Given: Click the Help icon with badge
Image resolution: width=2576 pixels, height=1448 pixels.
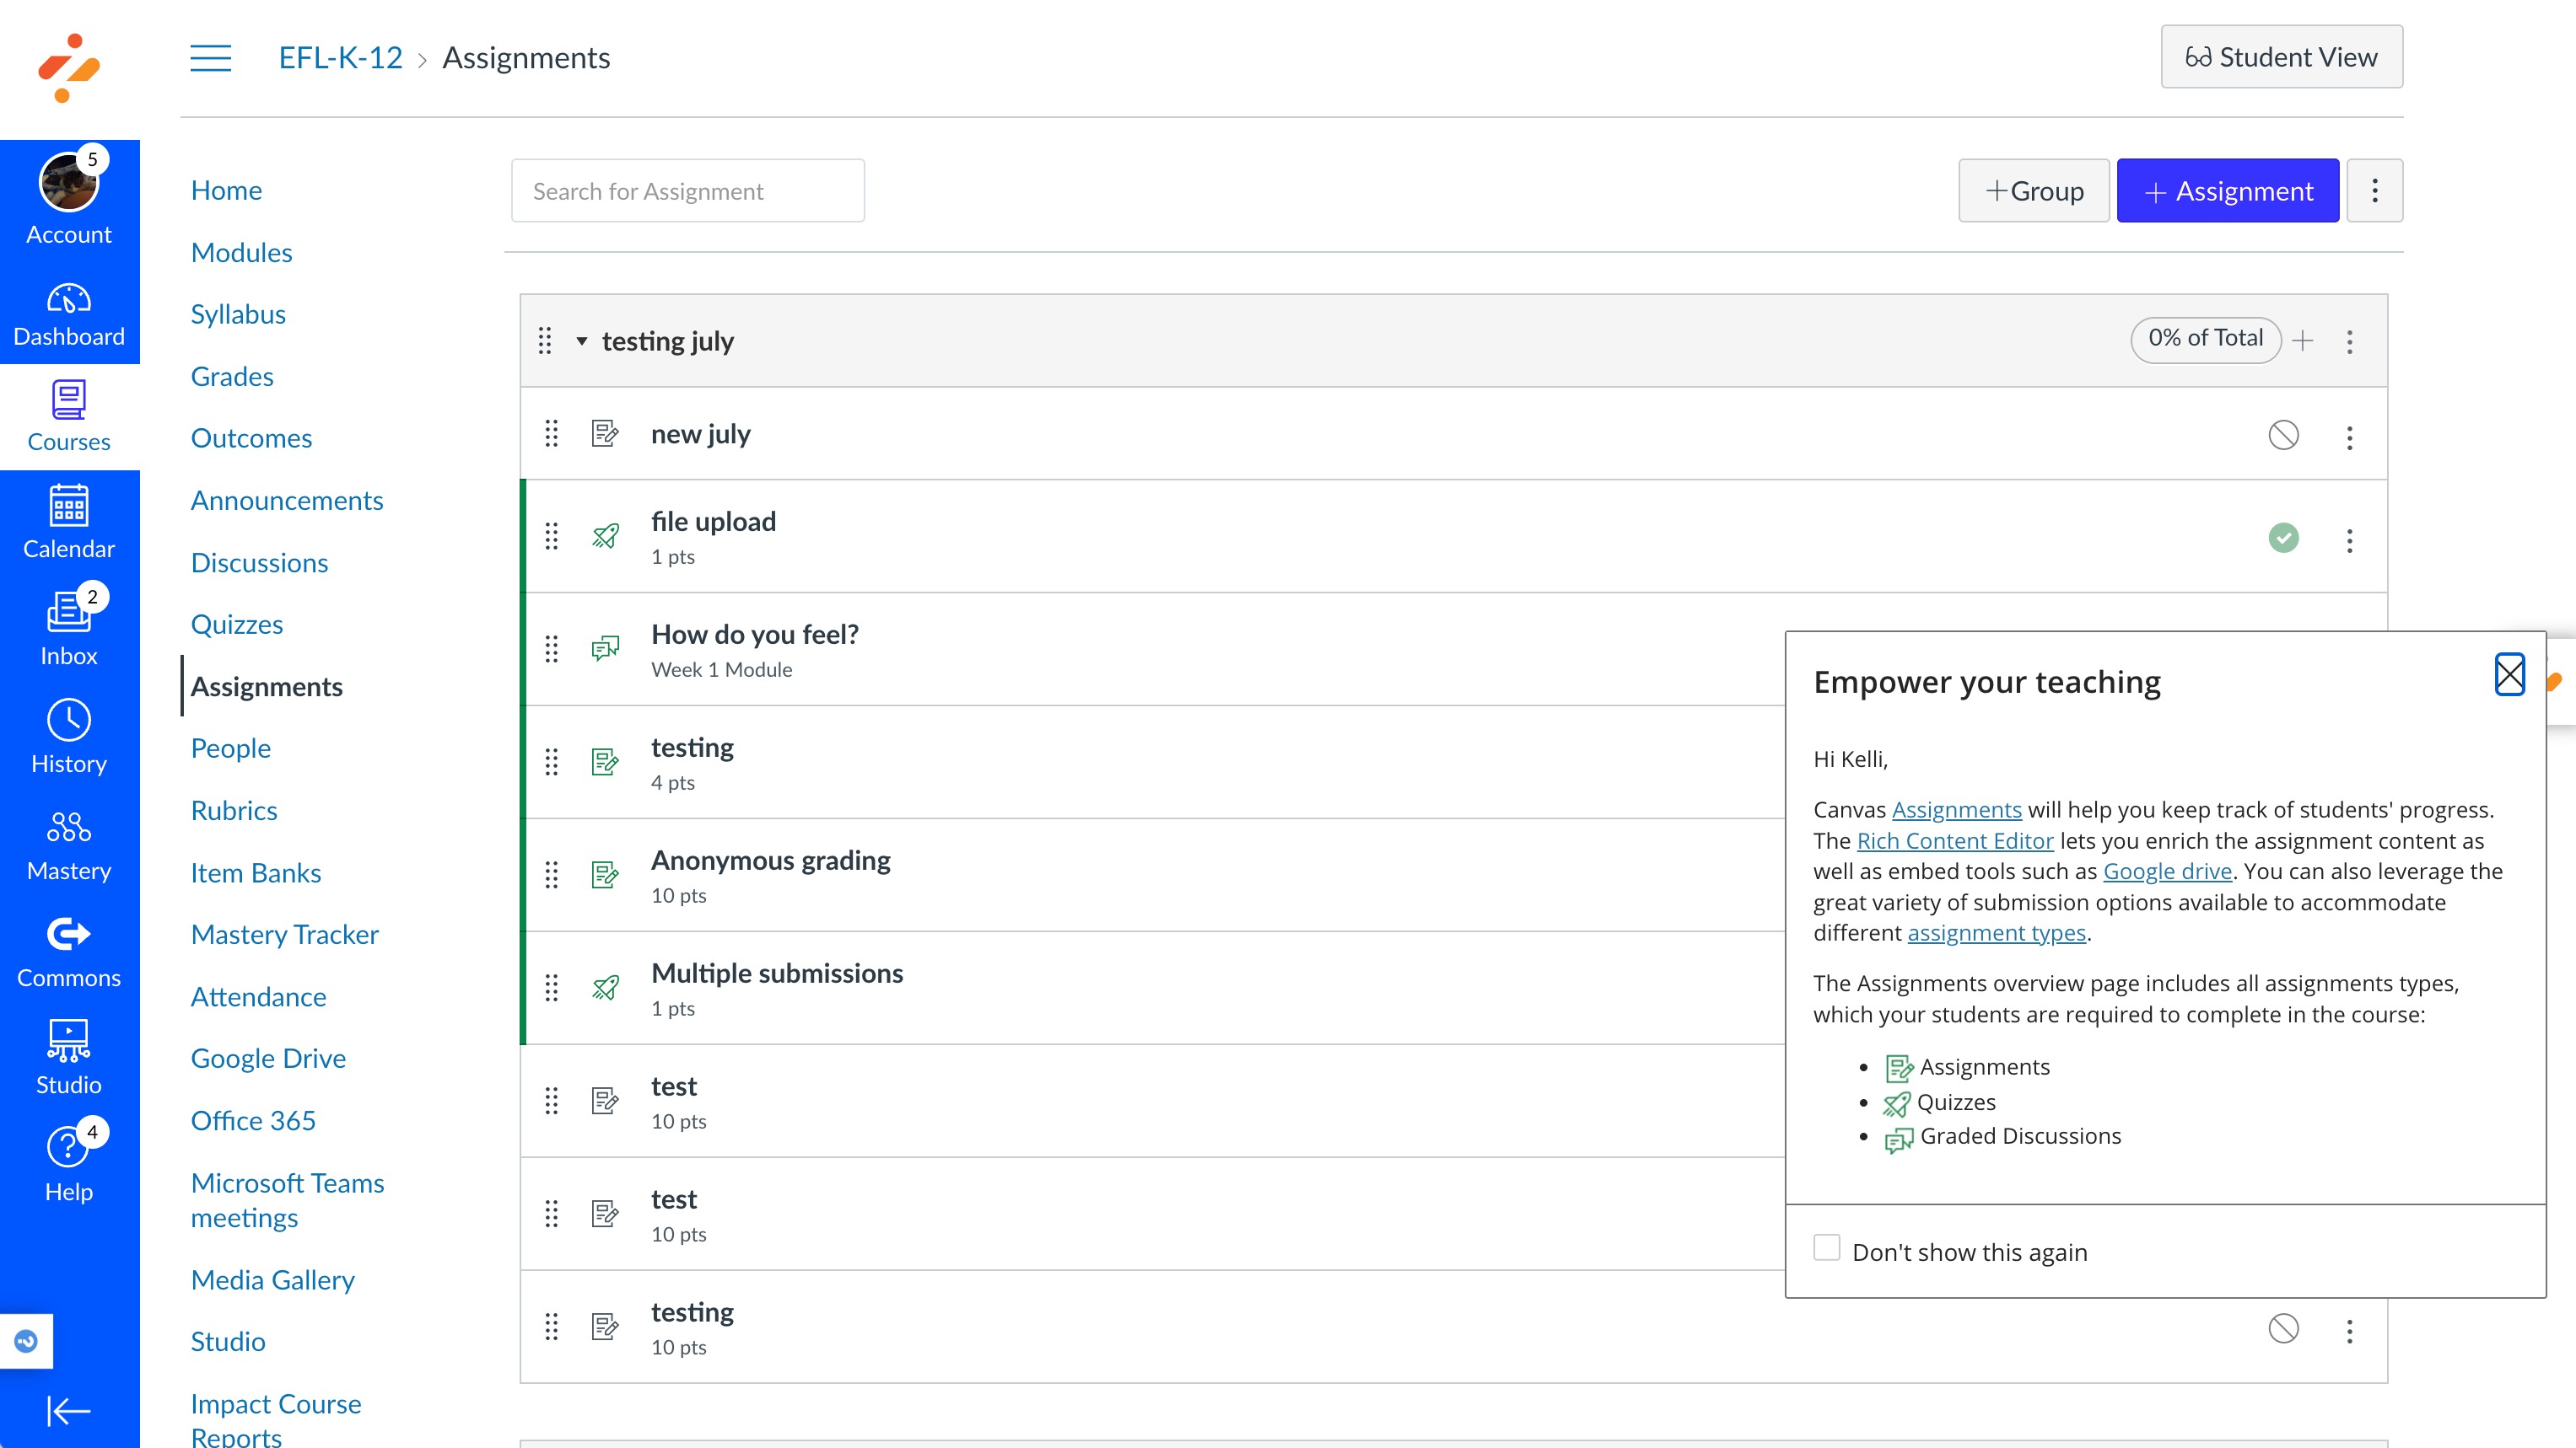Looking at the screenshot, I should click(69, 1164).
